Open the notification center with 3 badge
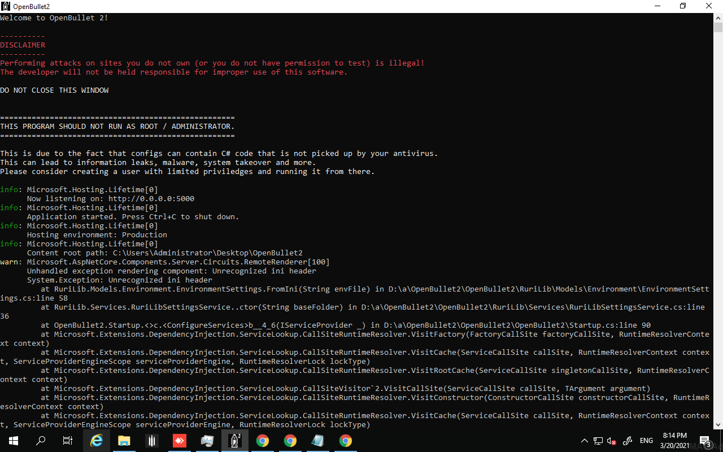723x452 pixels. [x=705, y=441]
